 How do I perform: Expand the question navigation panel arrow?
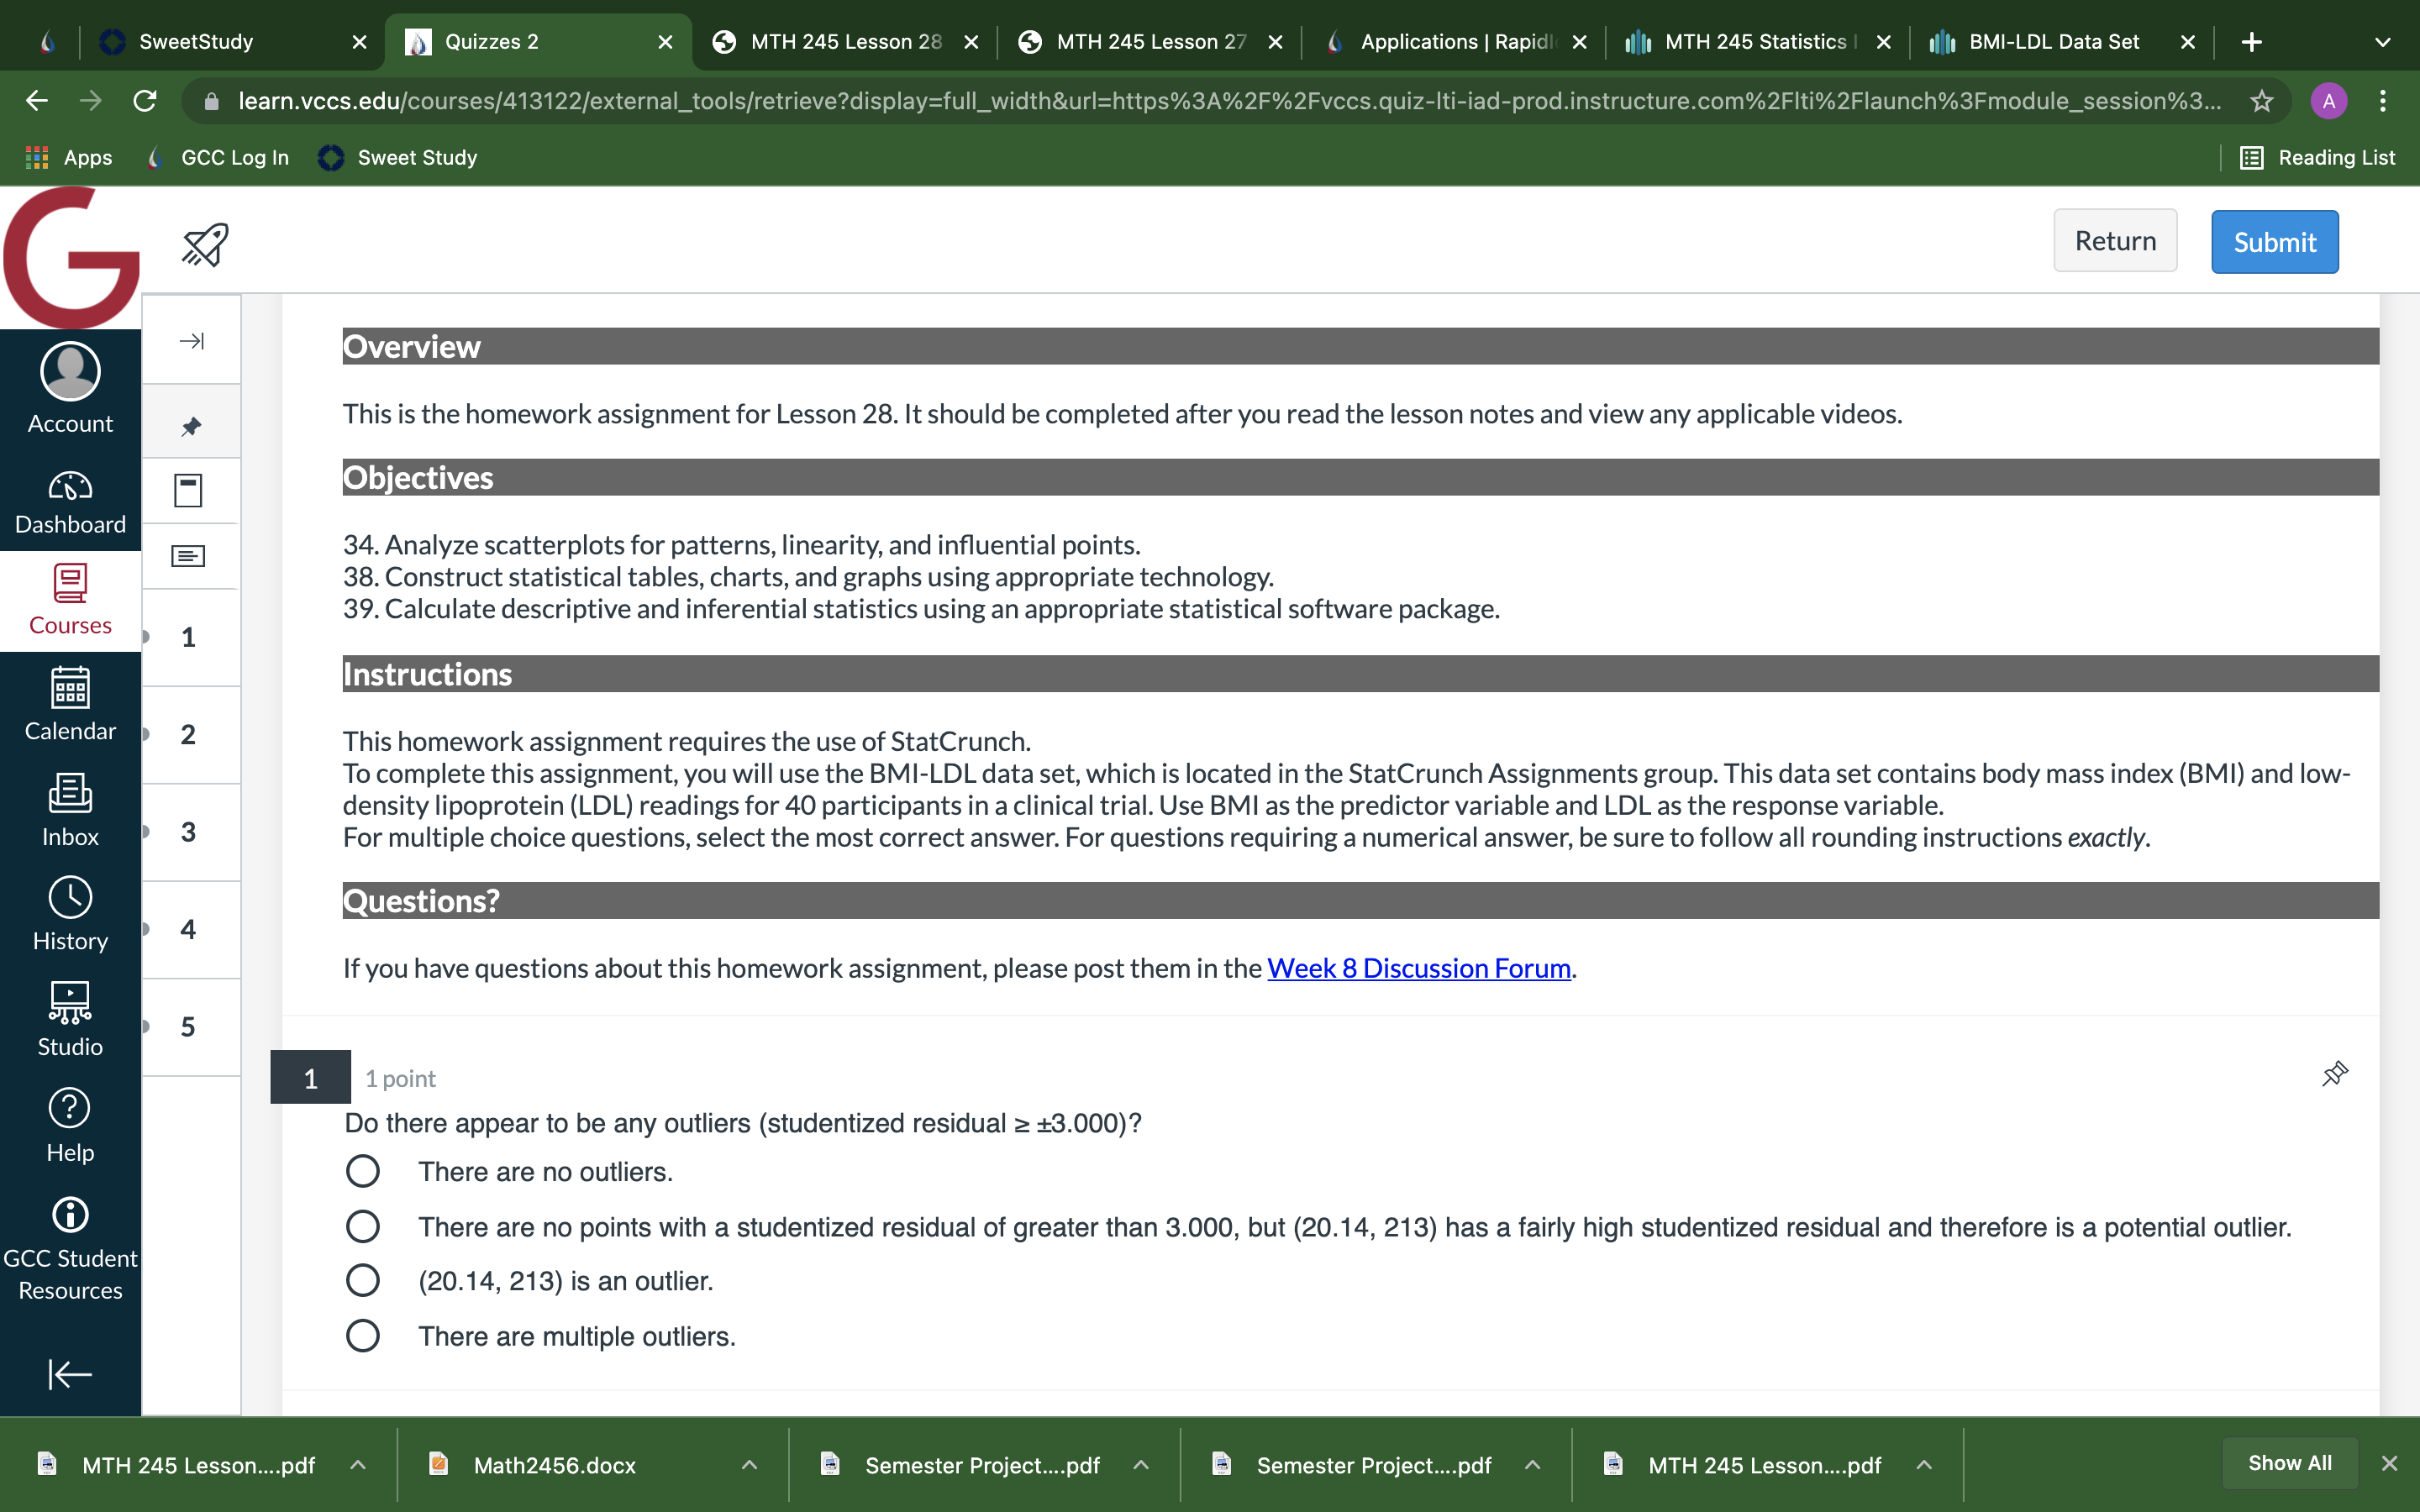(191, 341)
